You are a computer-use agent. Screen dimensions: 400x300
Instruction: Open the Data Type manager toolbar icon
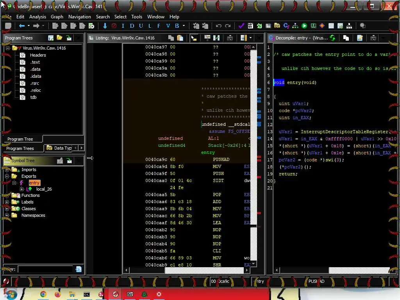277,26
